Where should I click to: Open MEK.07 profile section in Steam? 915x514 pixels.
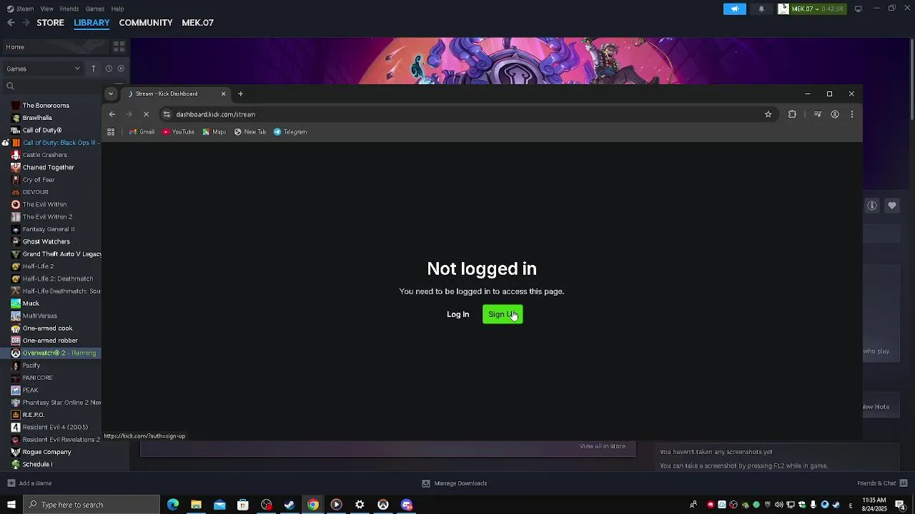pos(197,23)
